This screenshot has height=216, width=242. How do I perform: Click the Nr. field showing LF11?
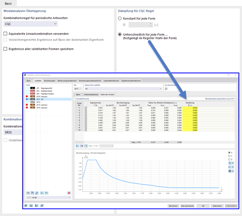(x=78, y=89)
